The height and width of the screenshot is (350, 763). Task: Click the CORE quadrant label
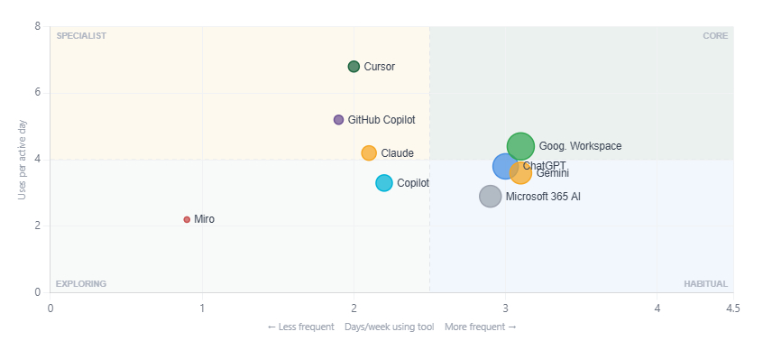(x=715, y=36)
